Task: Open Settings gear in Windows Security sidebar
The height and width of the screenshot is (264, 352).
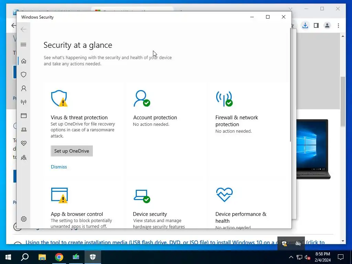Action: pos(24,219)
